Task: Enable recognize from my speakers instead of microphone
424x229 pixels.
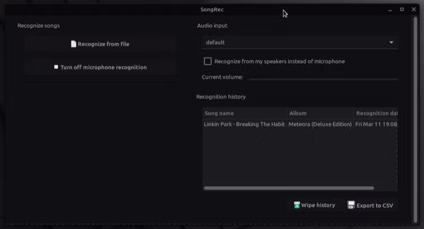Action: pyautogui.click(x=207, y=61)
